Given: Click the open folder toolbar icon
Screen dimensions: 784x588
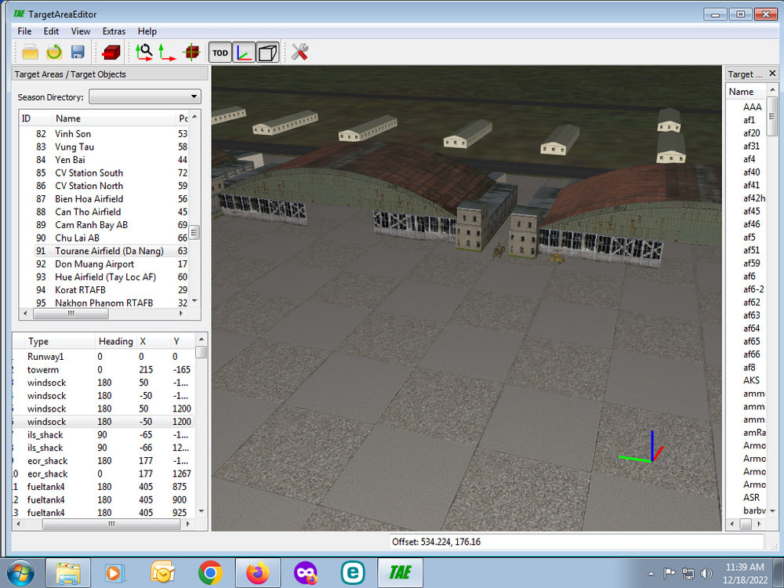Looking at the screenshot, I should (30, 52).
